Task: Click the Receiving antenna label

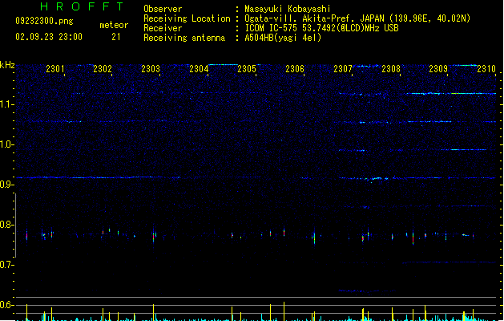Action: (x=184, y=38)
